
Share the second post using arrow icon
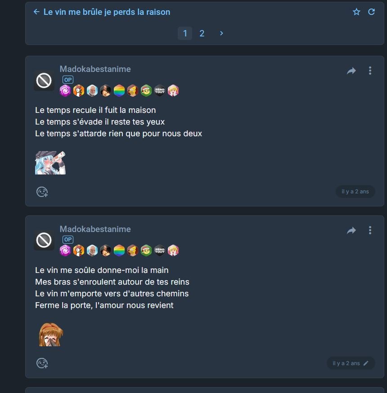point(351,230)
